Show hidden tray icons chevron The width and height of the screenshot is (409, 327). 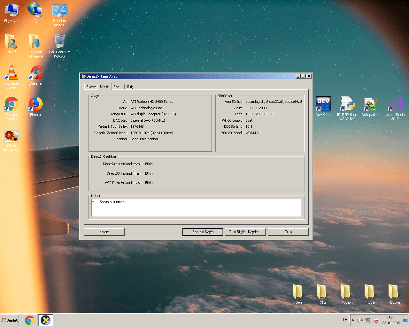pos(353,320)
